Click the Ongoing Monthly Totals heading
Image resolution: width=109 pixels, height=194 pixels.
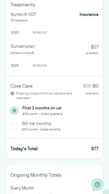36,175
